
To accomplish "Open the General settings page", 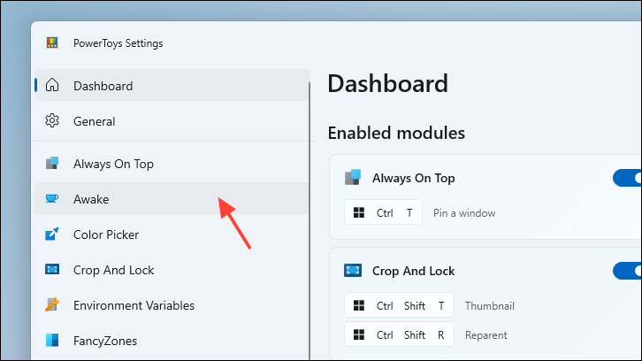I will (172, 121).
